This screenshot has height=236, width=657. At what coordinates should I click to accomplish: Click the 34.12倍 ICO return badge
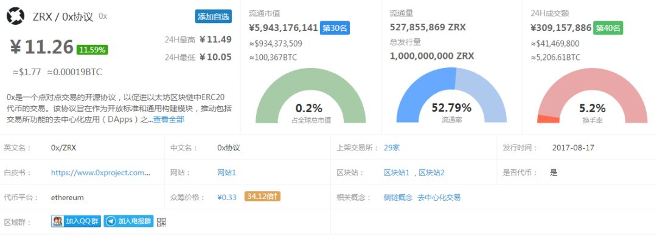click(262, 197)
